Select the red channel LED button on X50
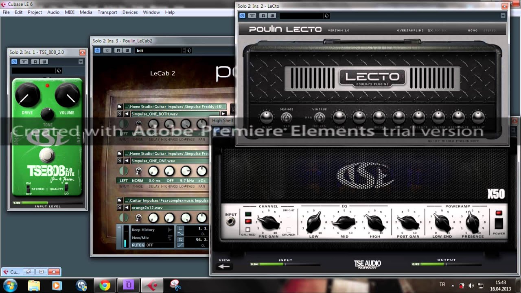 [x=248, y=221]
